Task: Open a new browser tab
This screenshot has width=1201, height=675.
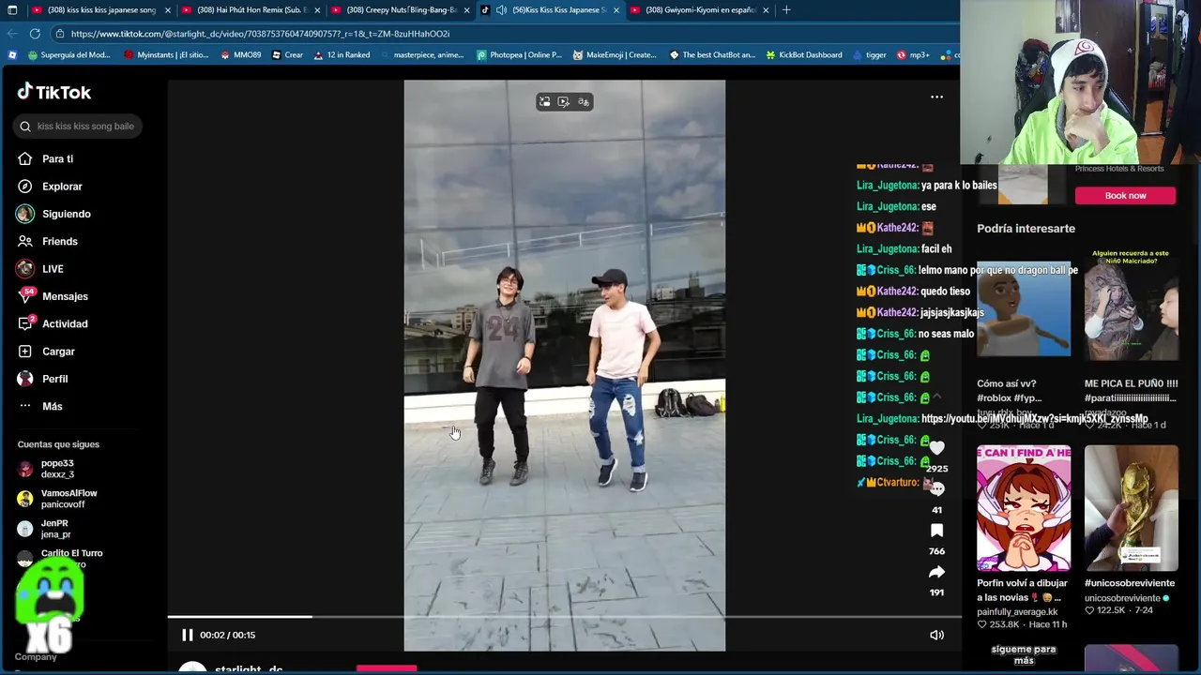Action: pos(786,10)
